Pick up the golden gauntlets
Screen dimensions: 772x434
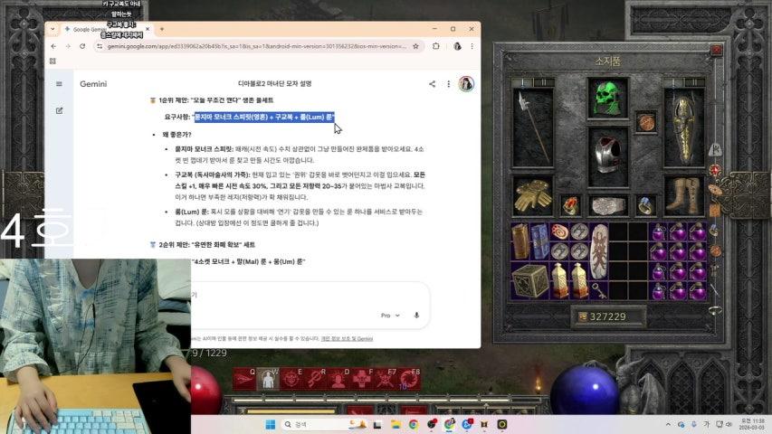point(533,196)
